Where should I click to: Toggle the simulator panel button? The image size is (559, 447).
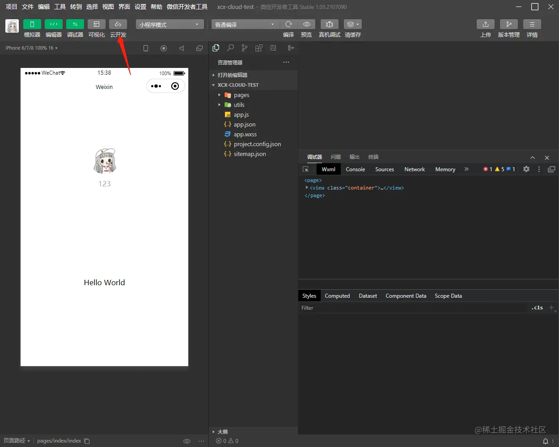tap(32, 24)
